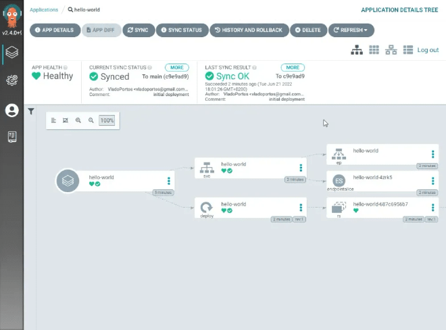This screenshot has width=446, height=330.
Task: Click the App Details button
Action: [55, 30]
